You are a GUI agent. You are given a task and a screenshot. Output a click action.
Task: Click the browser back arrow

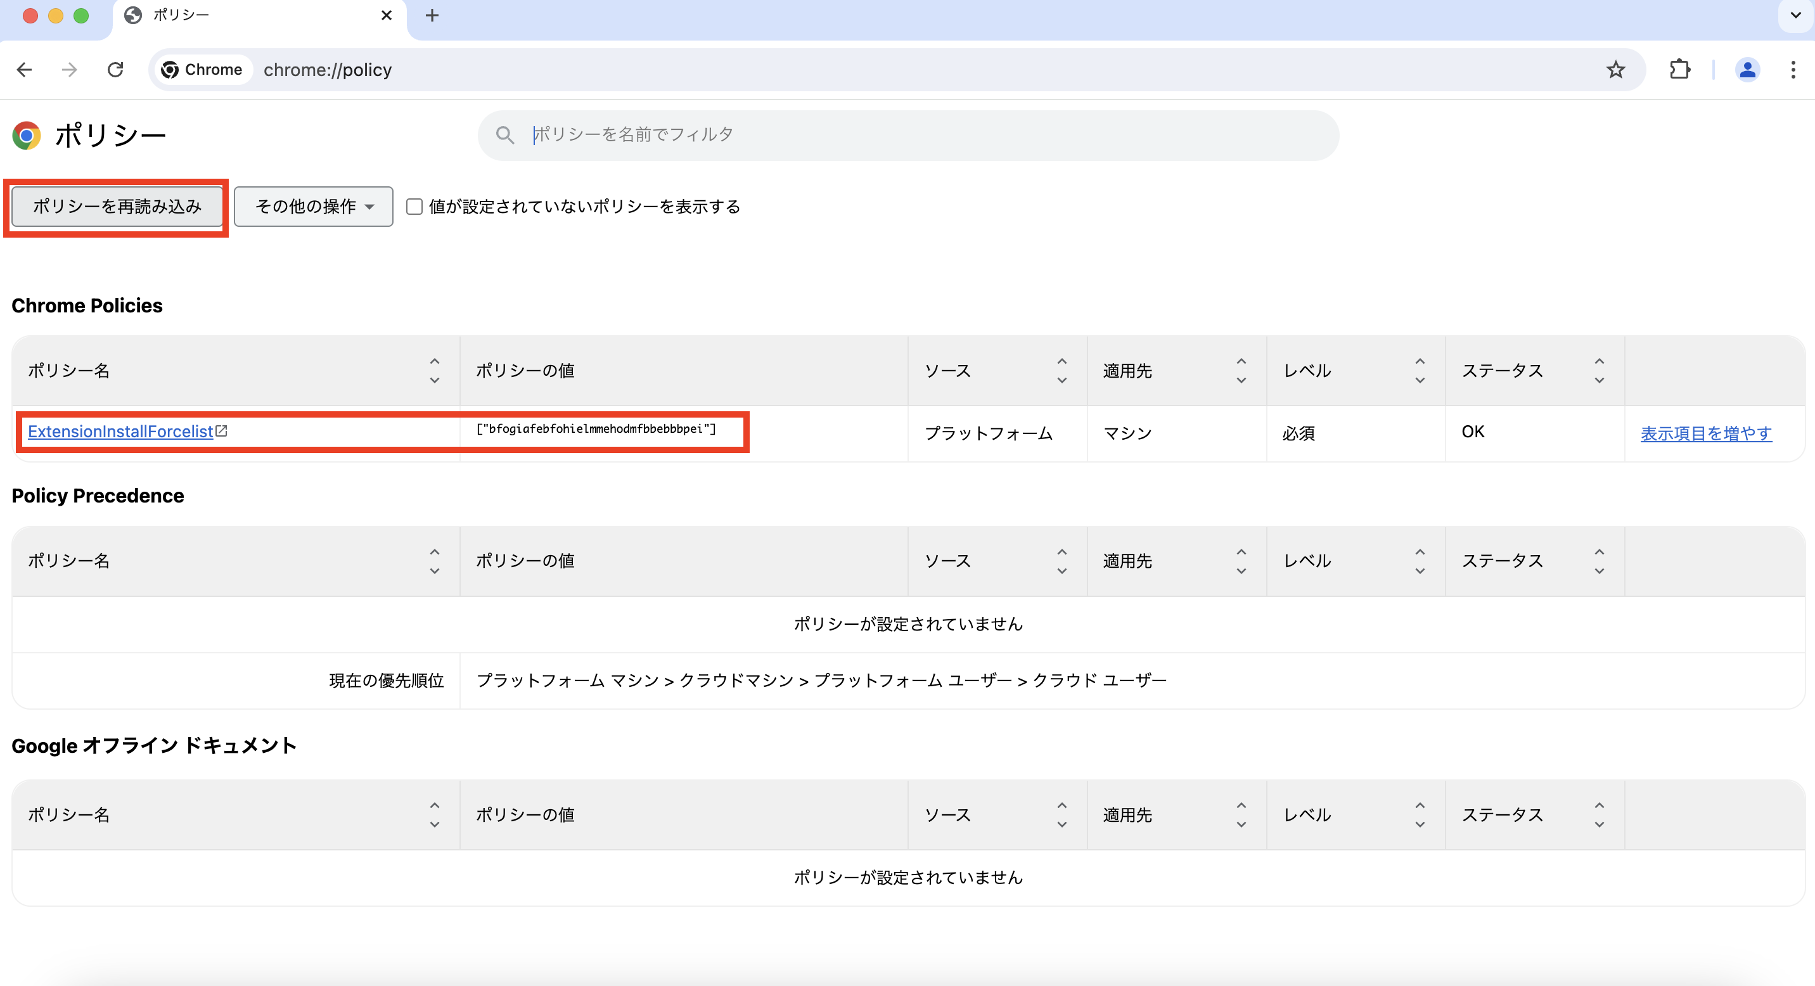point(25,70)
